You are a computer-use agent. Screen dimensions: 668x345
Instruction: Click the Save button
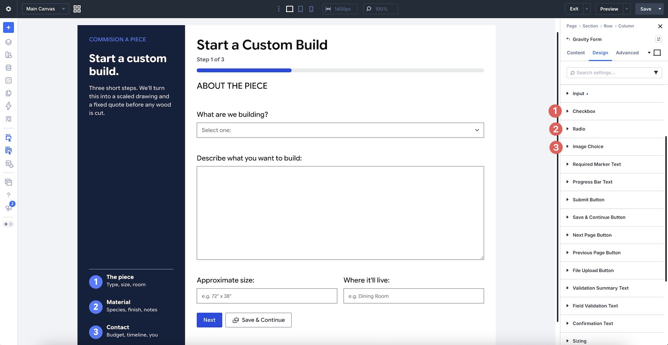(x=646, y=9)
